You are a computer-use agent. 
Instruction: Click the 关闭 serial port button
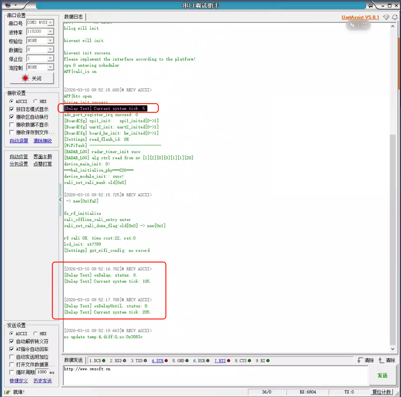tap(32, 78)
